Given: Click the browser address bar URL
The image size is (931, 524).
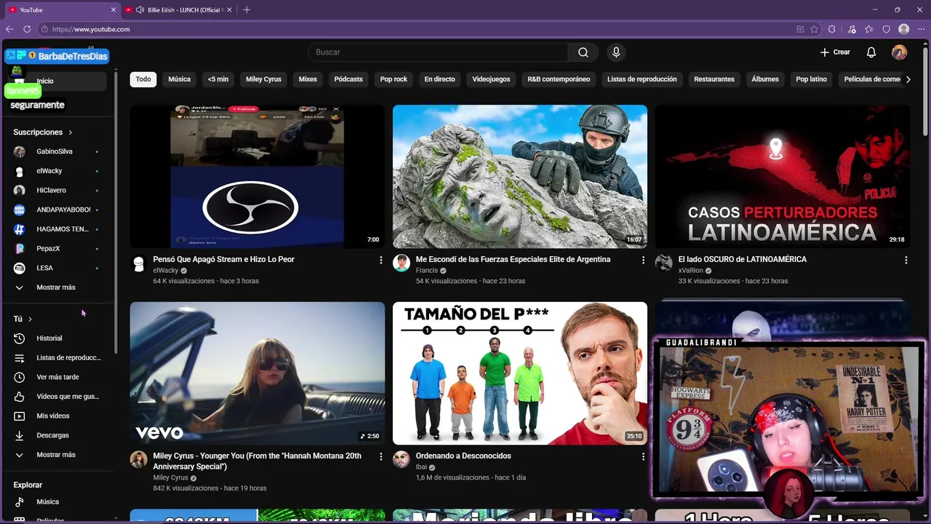Looking at the screenshot, I should 91,29.
